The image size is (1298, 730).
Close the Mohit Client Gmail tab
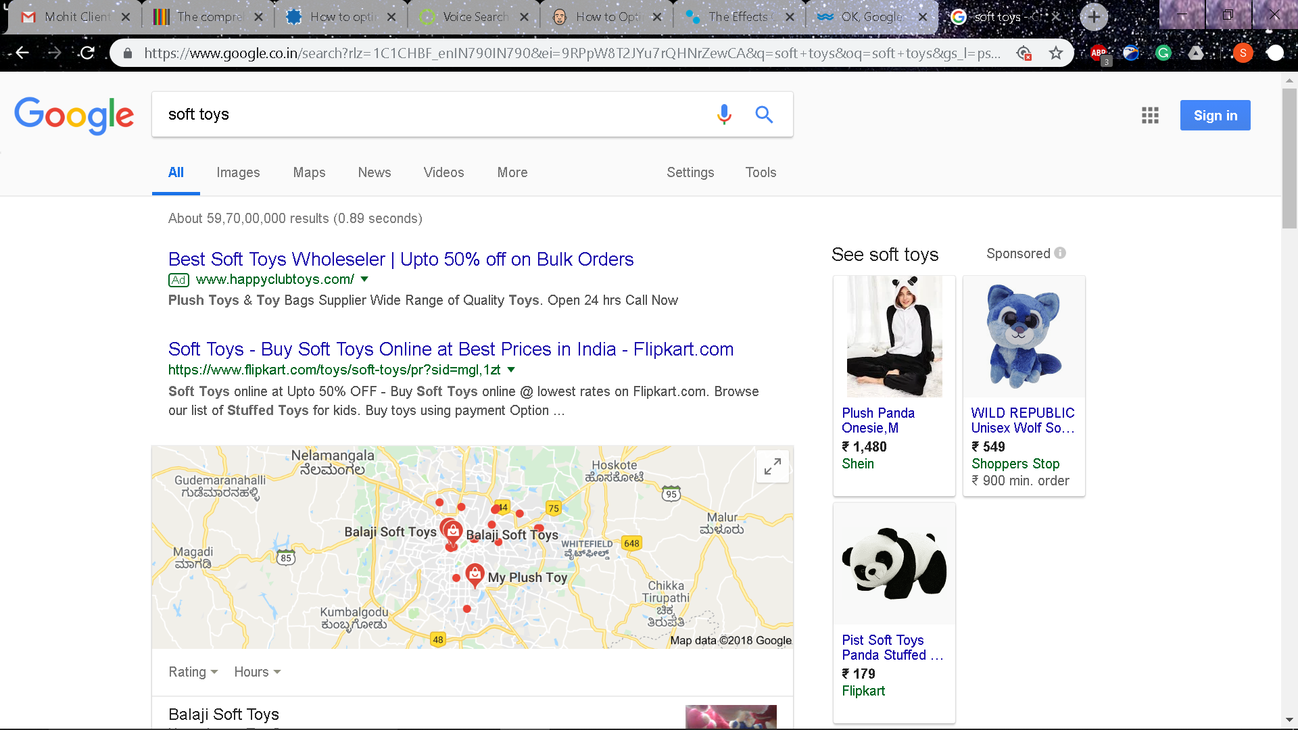point(126,17)
